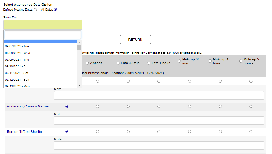Set all to Makeup 30 min header radio
This screenshot has height=154, width=272.
coord(179,61)
